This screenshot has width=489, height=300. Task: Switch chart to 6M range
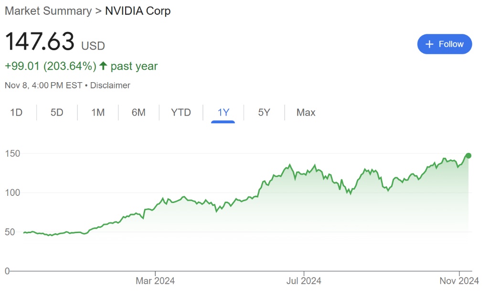[x=138, y=113]
